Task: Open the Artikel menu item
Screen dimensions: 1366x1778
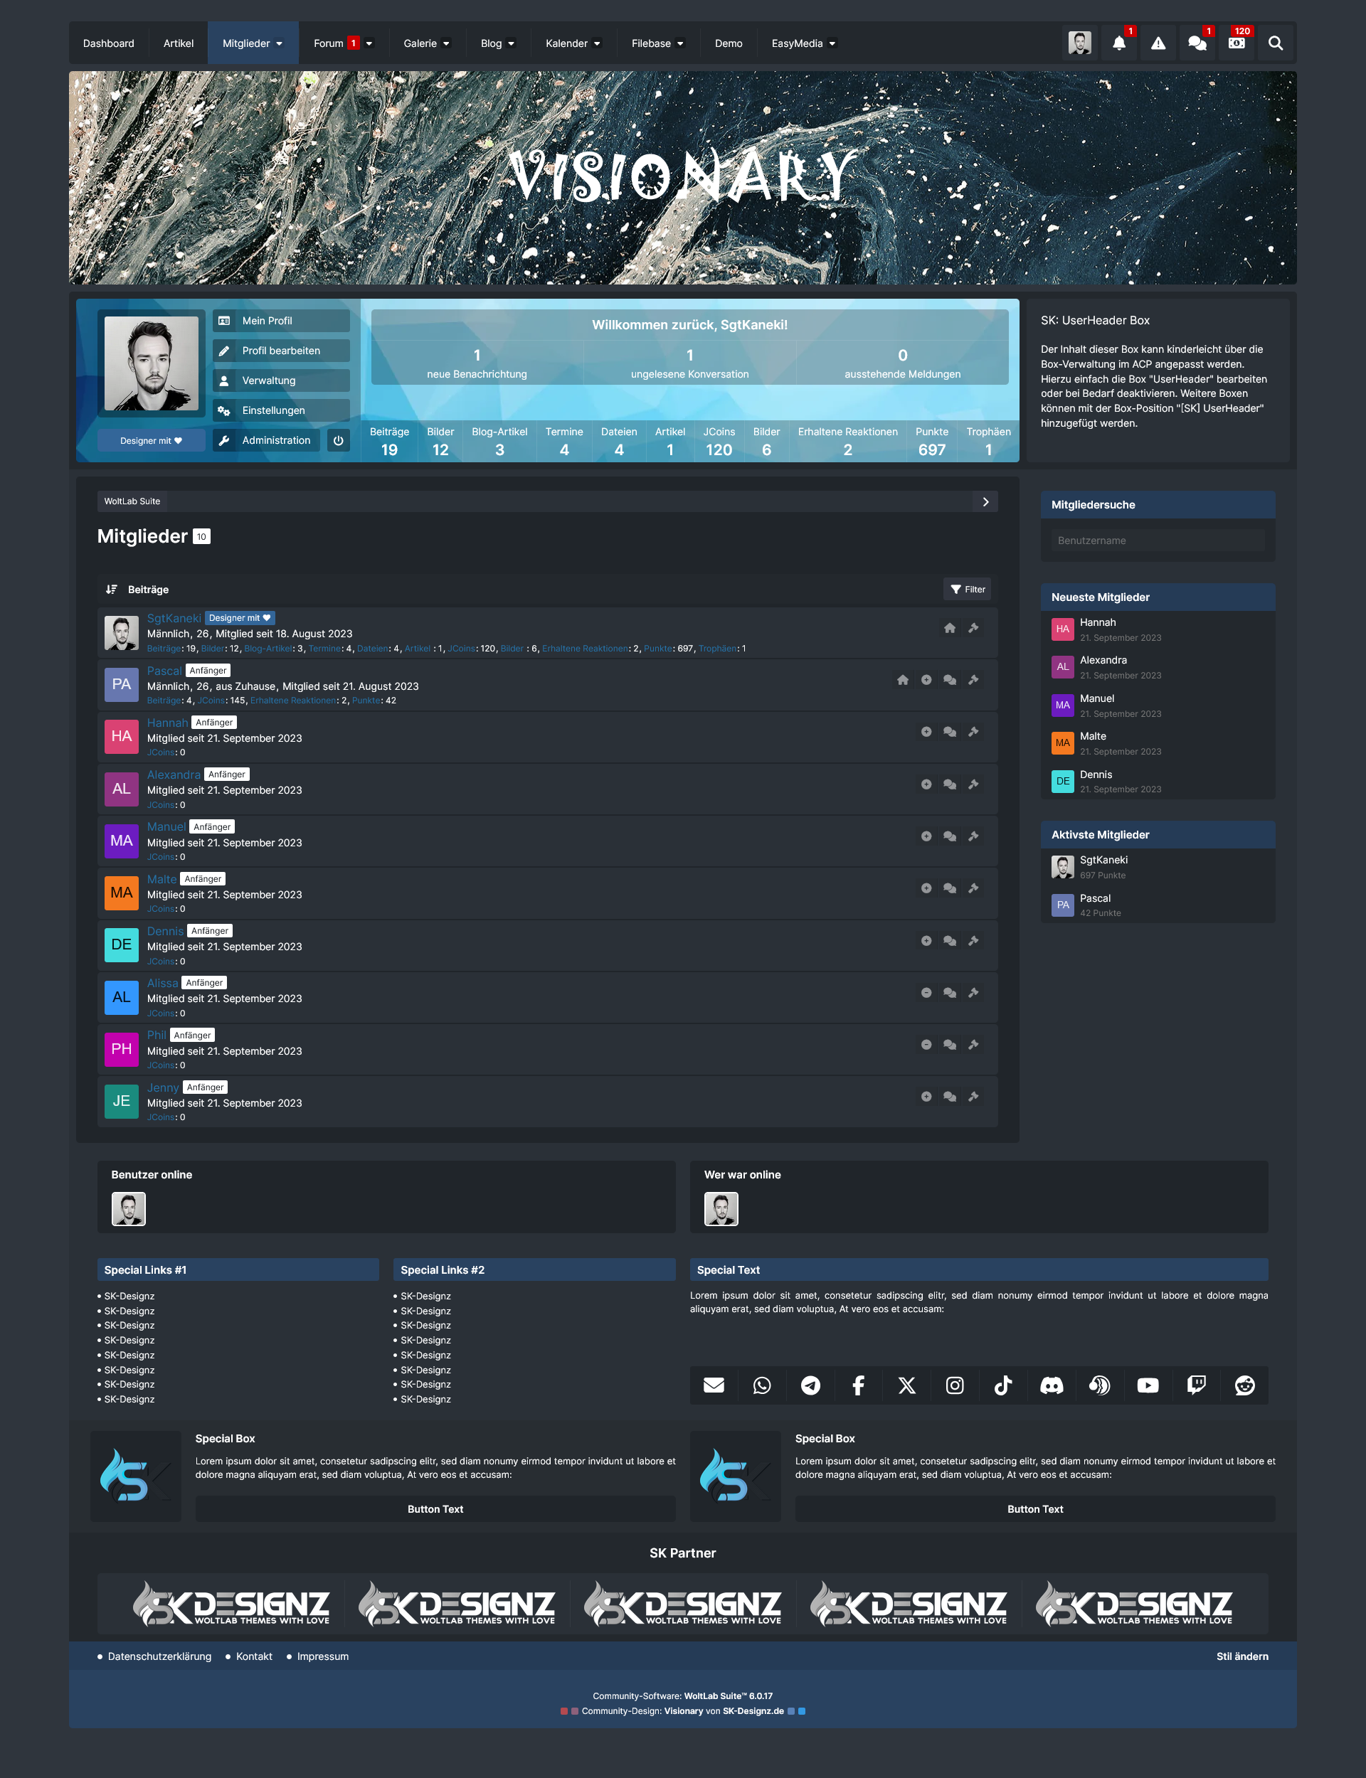Action: pyautogui.click(x=178, y=44)
